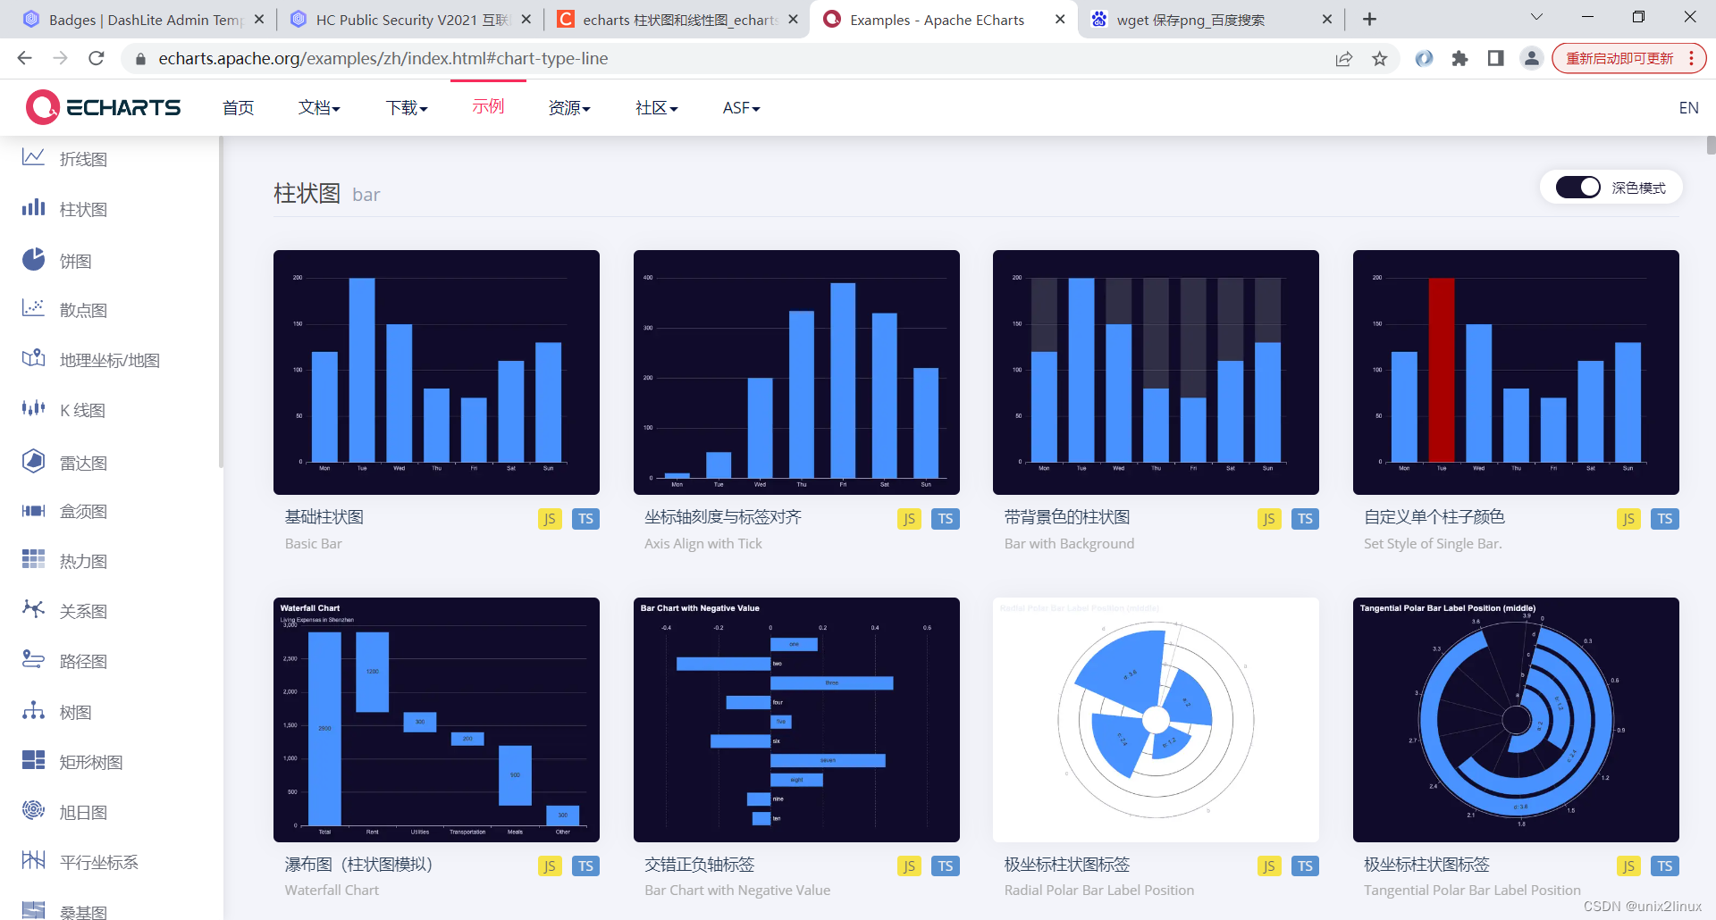Image resolution: width=1716 pixels, height=920 pixels.
Task: Open the 带背景色的柱状图 title link
Action: (x=1067, y=517)
